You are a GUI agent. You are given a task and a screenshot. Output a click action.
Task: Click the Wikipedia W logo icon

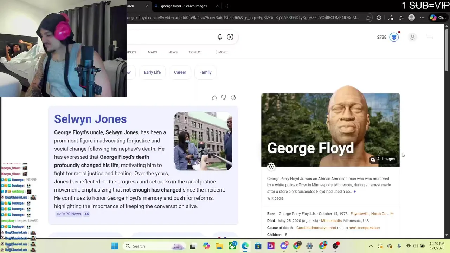[271, 167]
